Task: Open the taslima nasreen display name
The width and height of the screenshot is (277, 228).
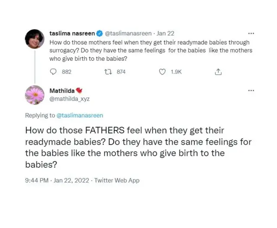Action: 72,33
